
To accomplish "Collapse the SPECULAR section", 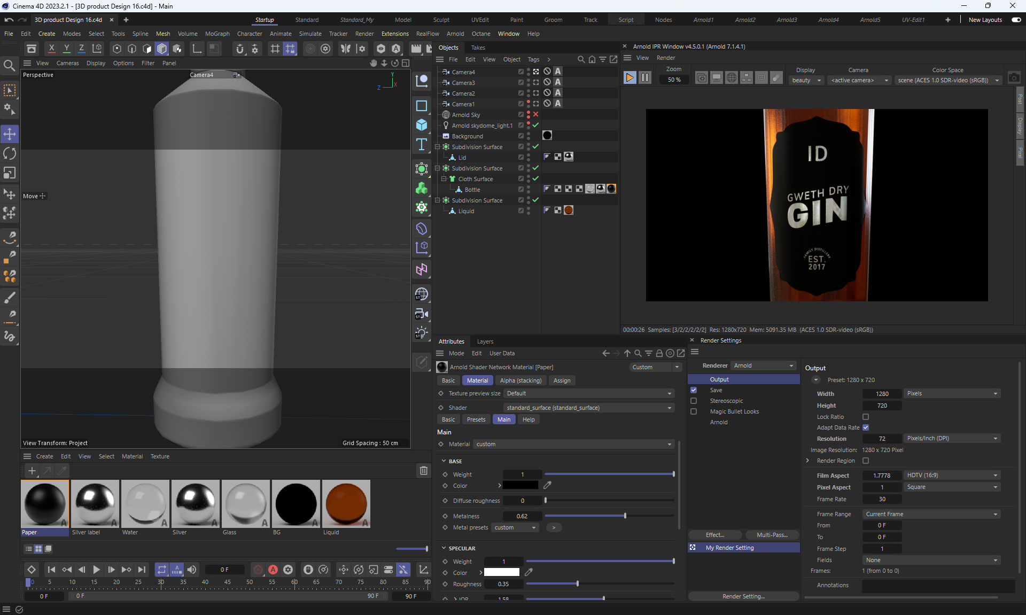I will (444, 548).
